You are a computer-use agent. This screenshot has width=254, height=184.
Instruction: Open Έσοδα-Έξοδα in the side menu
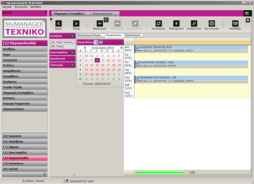pos(25,87)
